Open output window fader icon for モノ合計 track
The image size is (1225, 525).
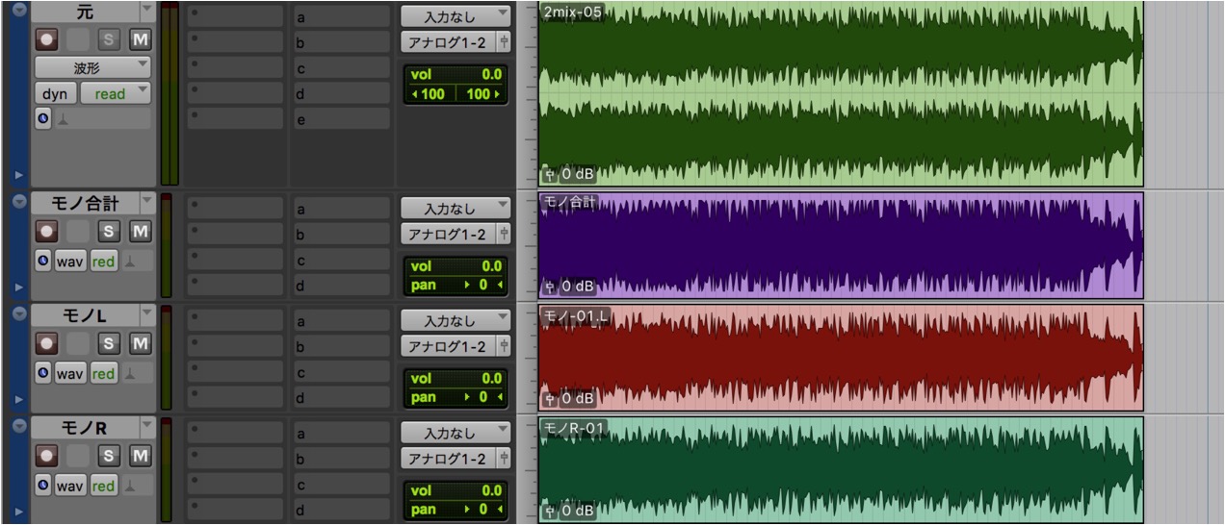pos(504,234)
